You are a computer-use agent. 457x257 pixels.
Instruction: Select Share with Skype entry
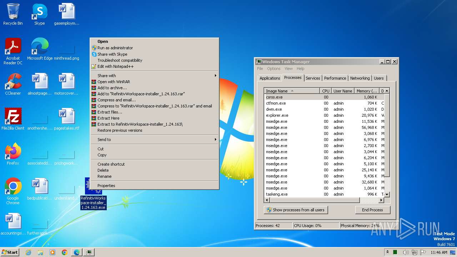point(154,54)
